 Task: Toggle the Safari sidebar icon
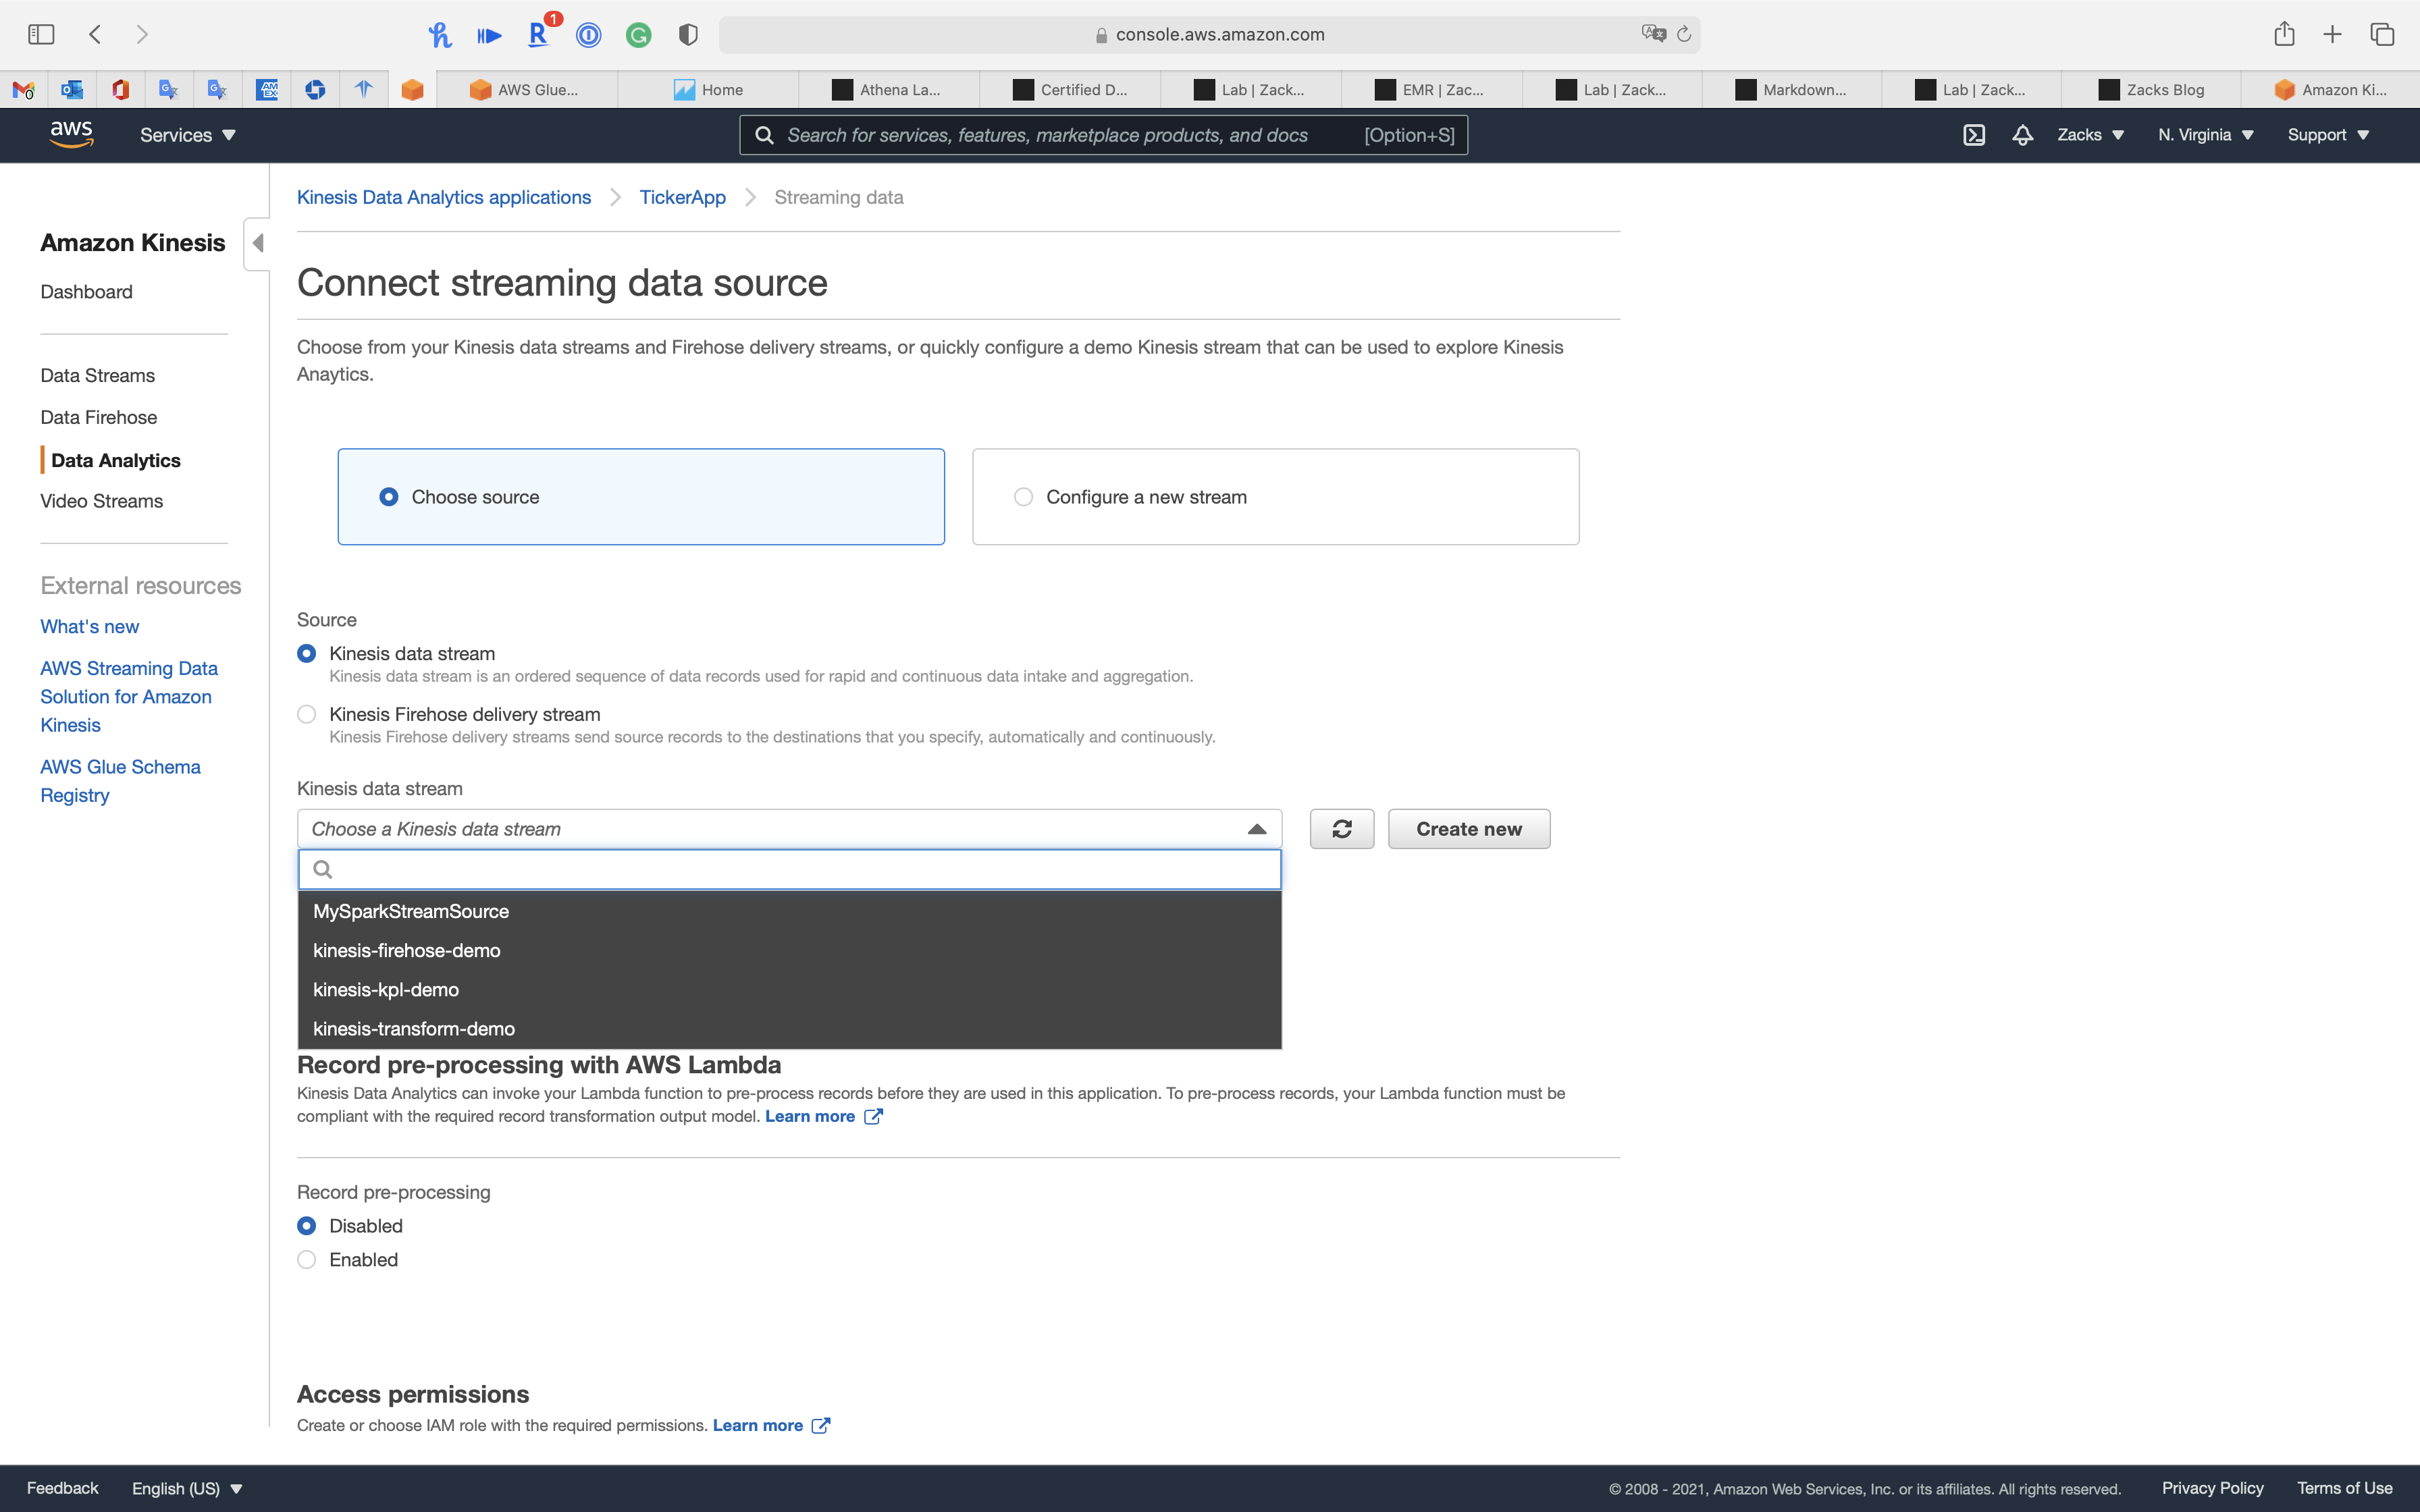point(41,35)
